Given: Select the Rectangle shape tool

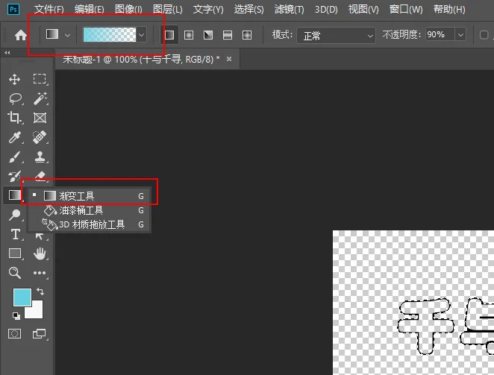Looking at the screenshot, I should 14,253.
